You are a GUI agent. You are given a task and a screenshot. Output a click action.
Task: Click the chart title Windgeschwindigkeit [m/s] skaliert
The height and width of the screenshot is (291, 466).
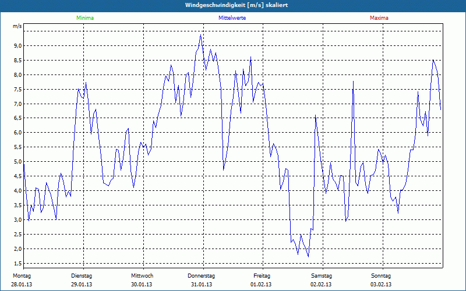click(236, 5)
